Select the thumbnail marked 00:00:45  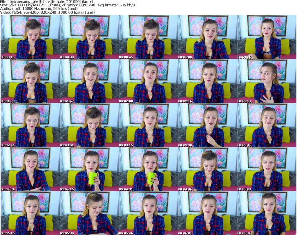148,37
